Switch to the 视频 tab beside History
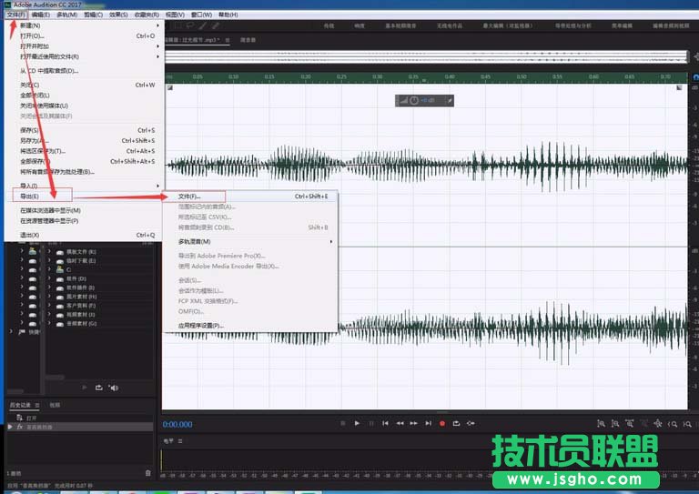 [x=55, y=405]
